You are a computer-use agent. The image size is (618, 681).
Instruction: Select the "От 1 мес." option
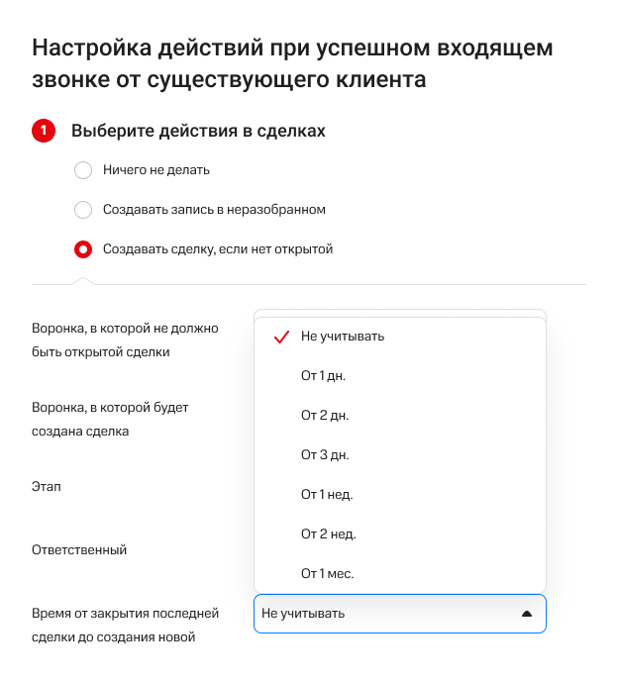pyautogui.click(x=327, y=574)
